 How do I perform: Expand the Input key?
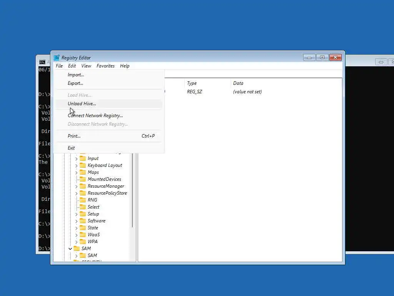tap(77, 159)
